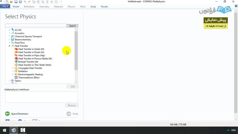The height and width of the screenshot is (134, 238).
Task: Expand the Chemical Species Transport node
Action: (x=9, y=36)
